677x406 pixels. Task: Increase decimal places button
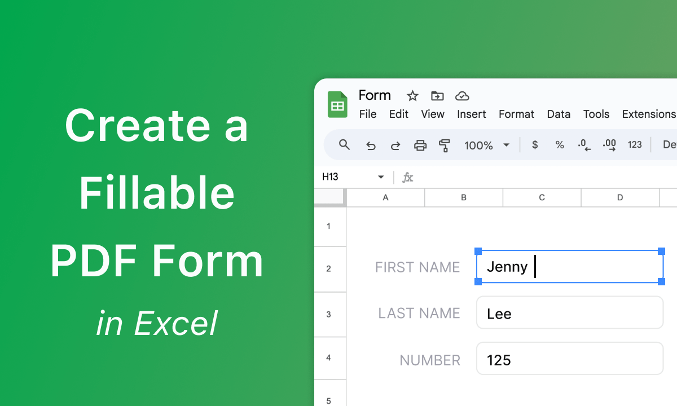[x=609, y=145]
